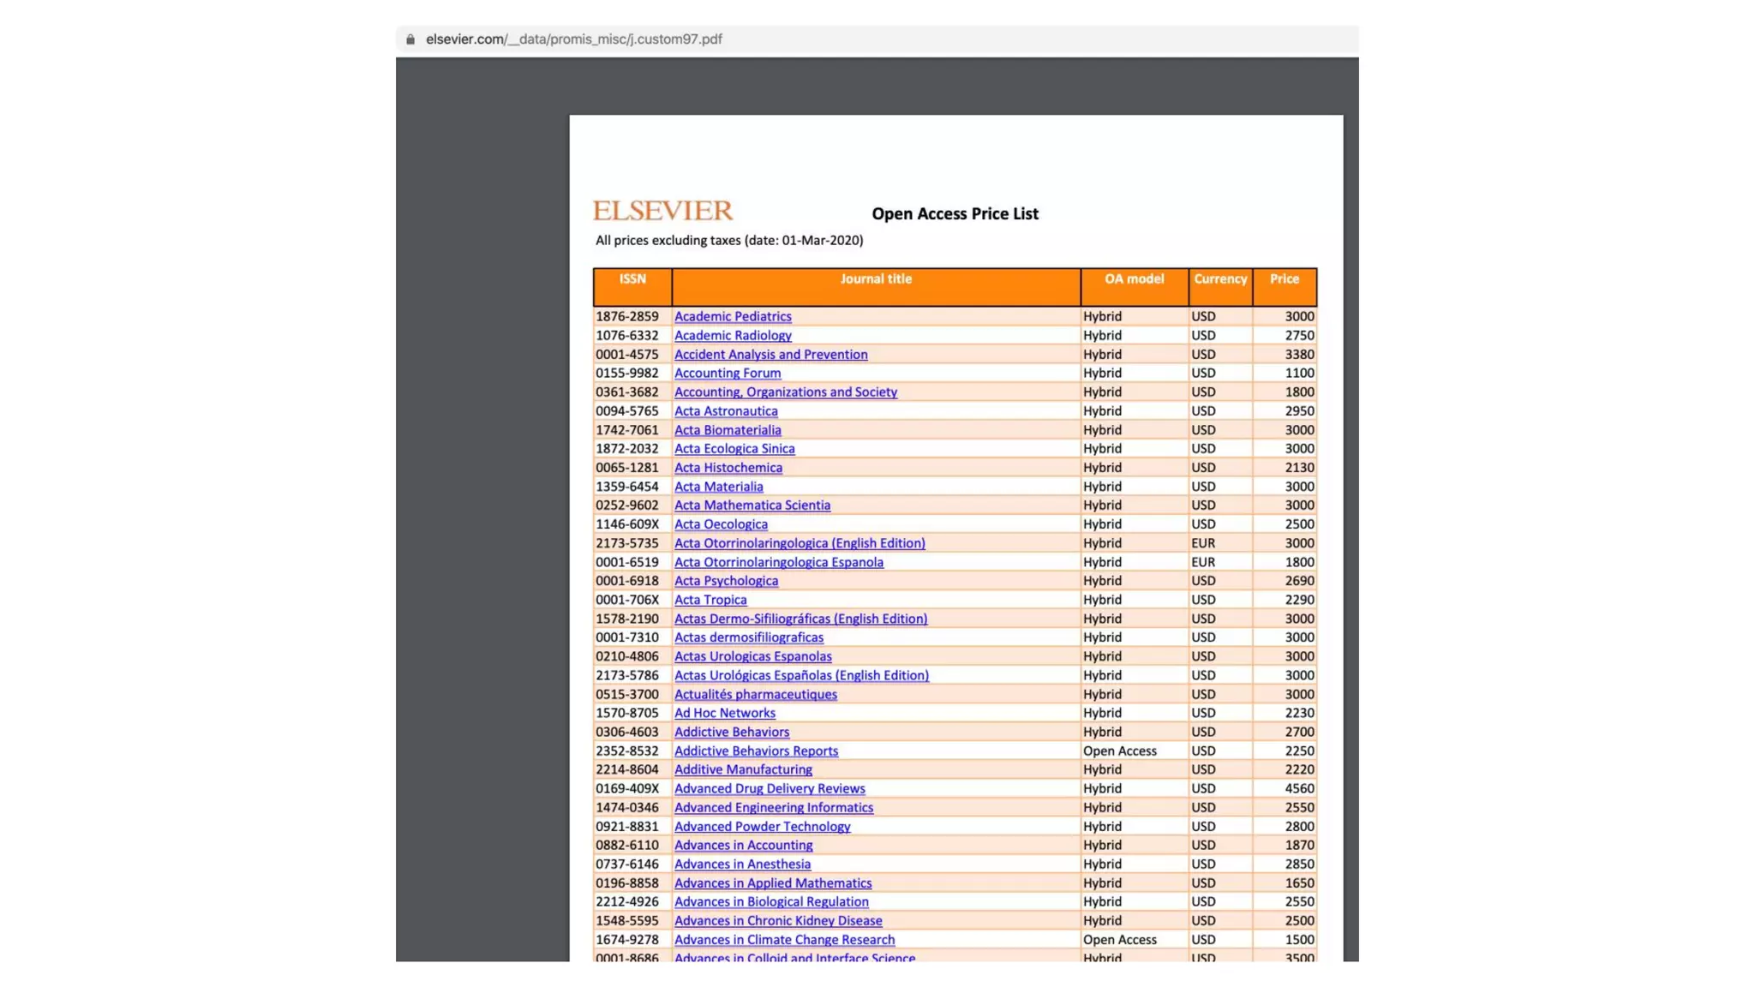Open the Academic Radiology journal link

[733, 335]
